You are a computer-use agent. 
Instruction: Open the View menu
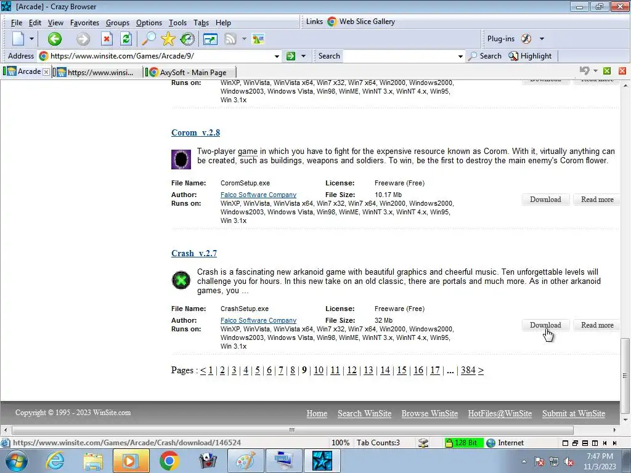[55, 23]
